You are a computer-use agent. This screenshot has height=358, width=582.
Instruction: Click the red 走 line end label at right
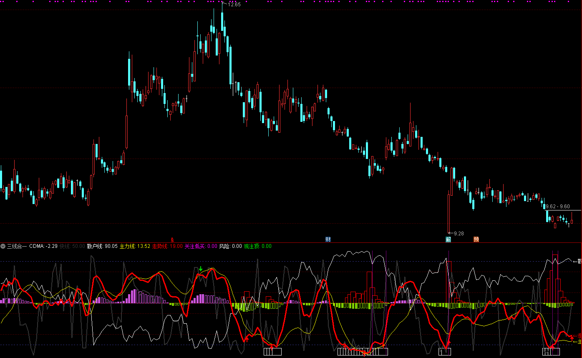(579, 335)
